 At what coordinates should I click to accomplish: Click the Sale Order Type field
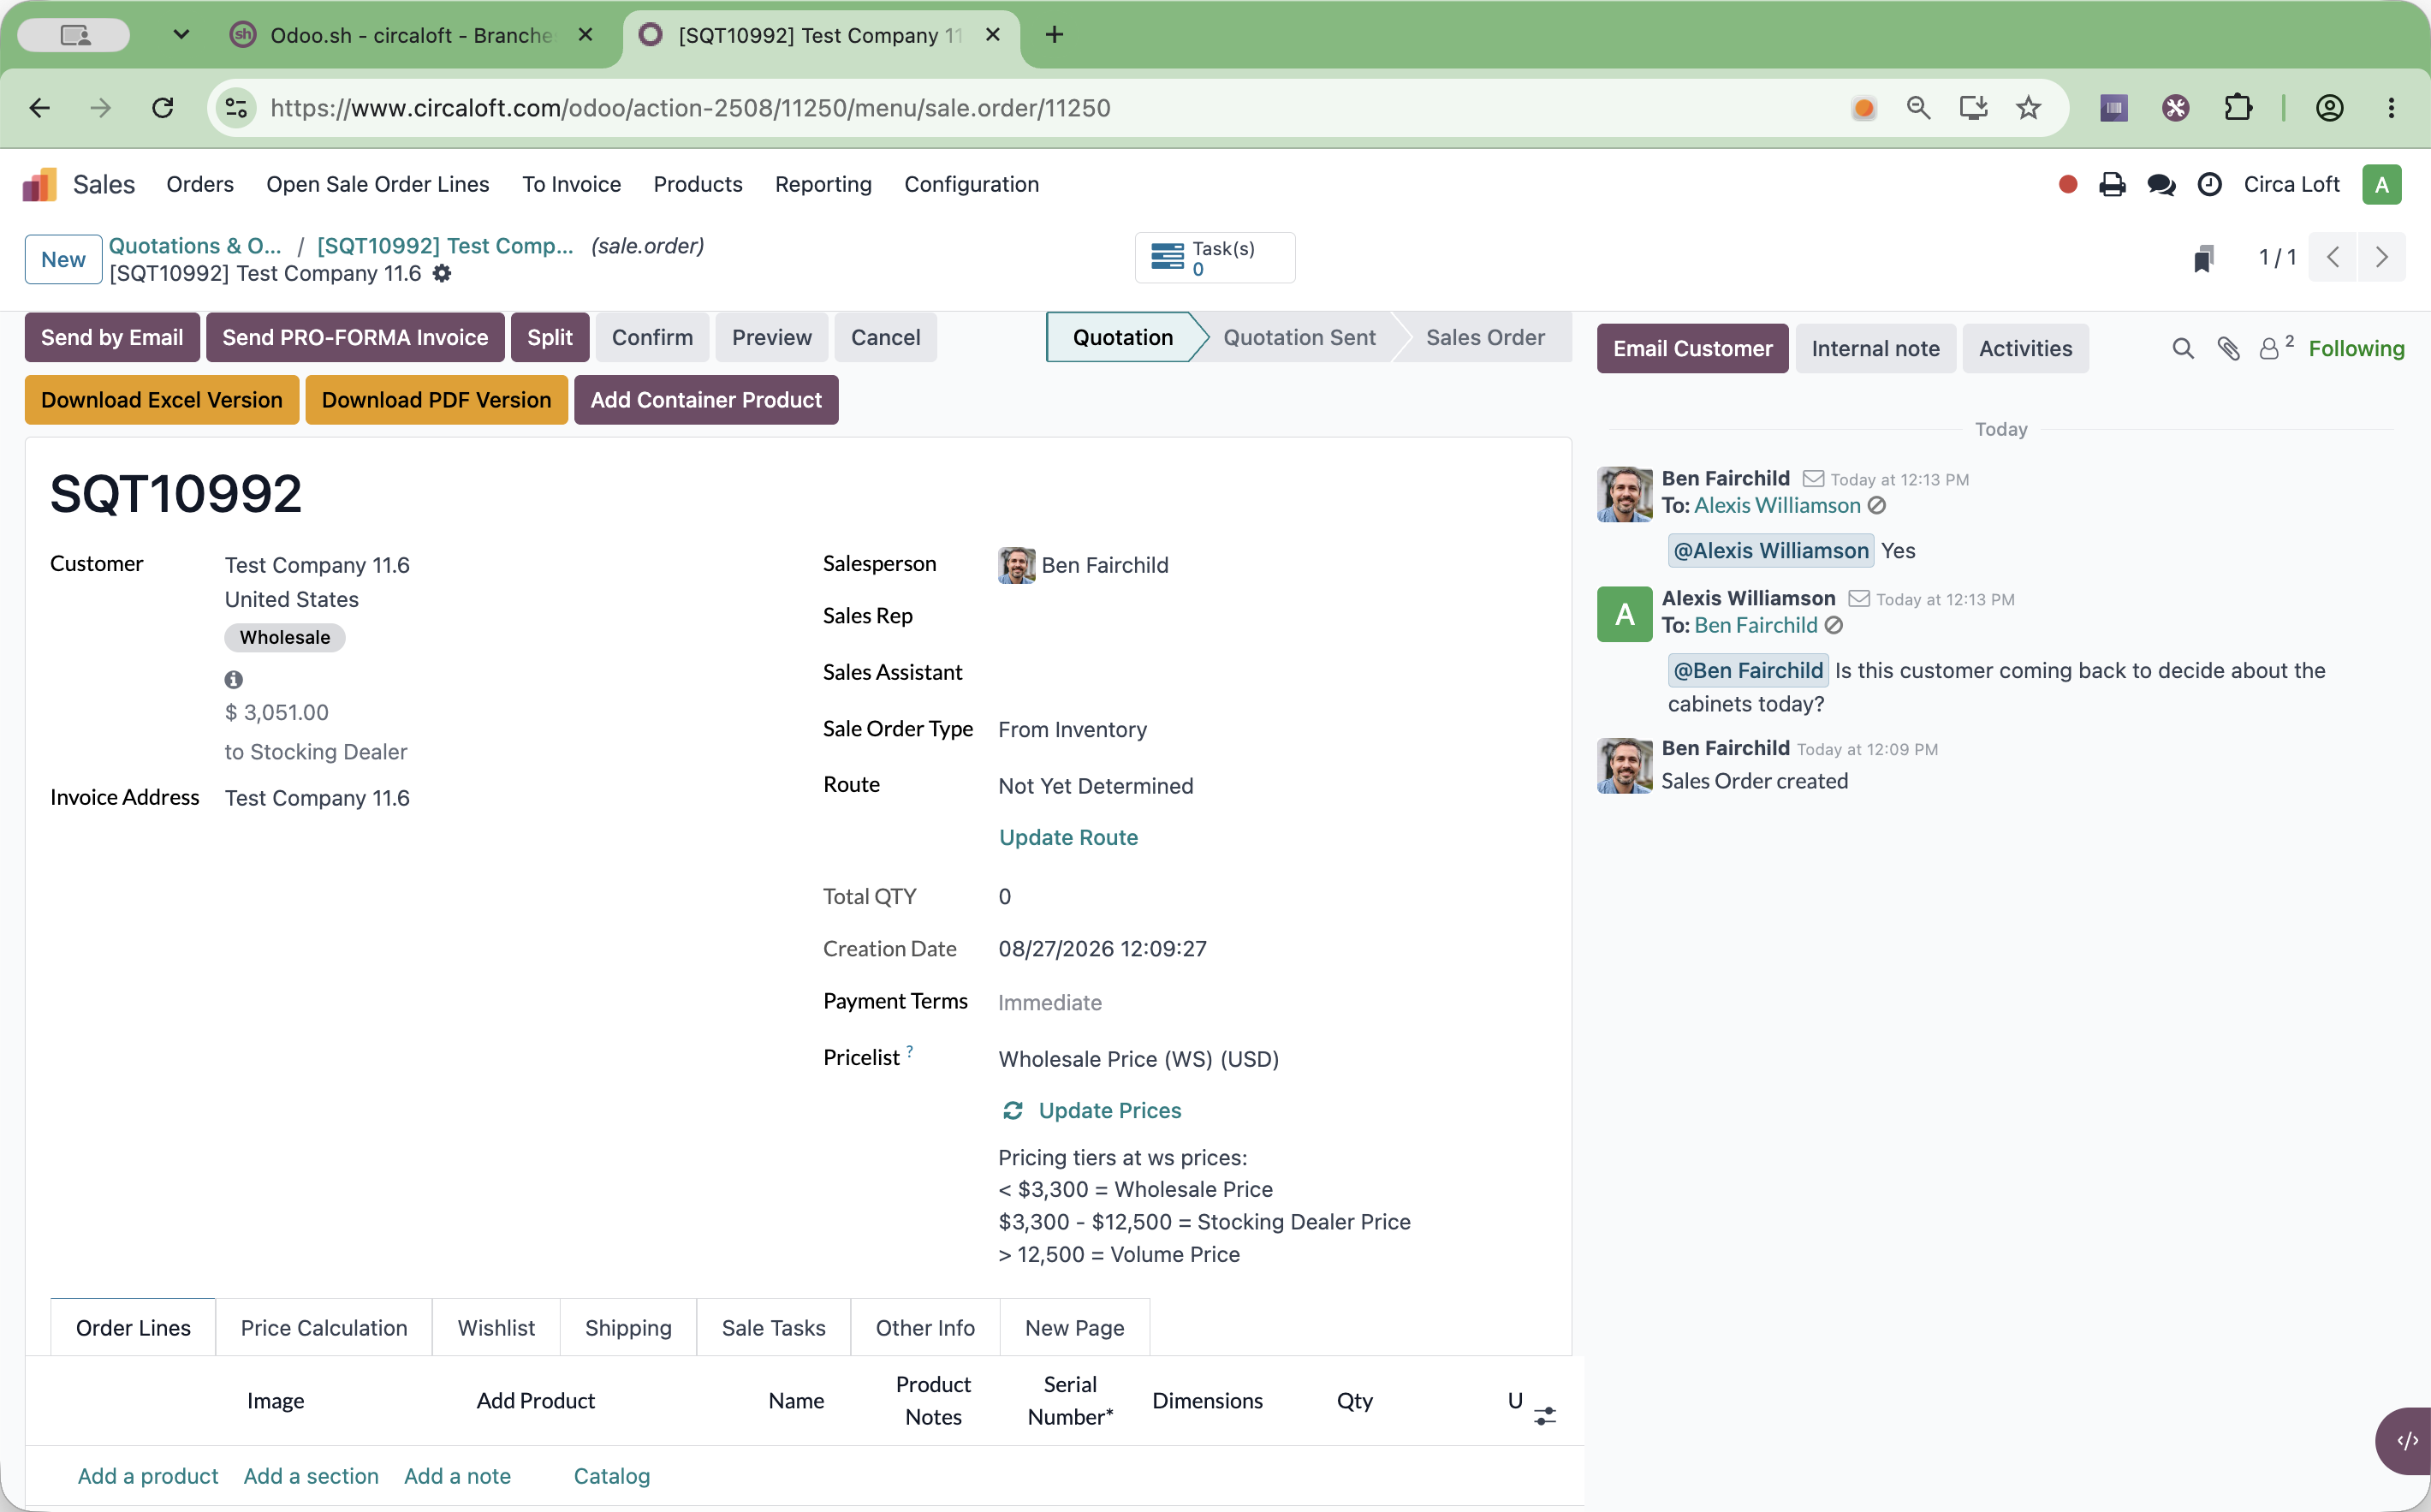pyautogui.click(x=1073, y=730)
